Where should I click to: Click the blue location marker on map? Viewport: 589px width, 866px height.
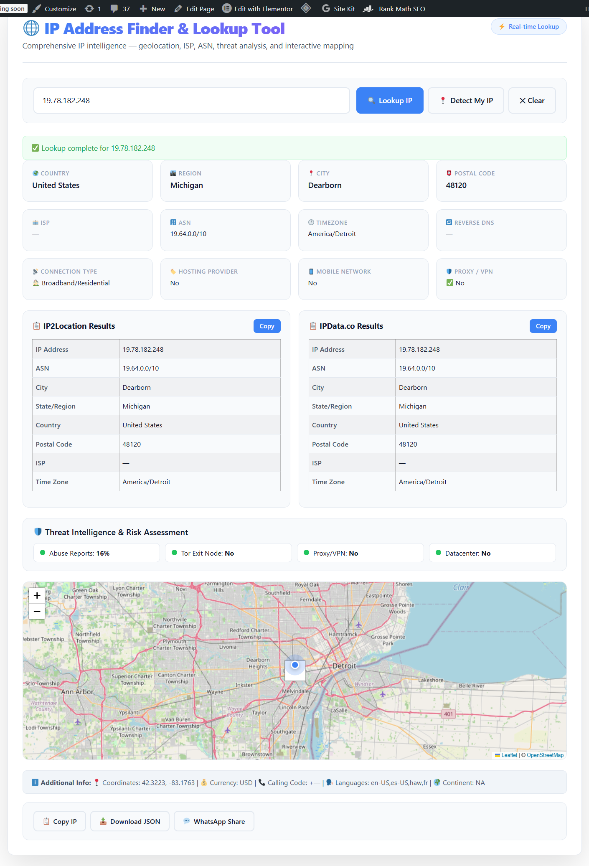295,665
